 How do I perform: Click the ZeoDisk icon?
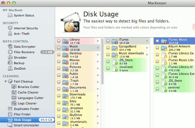click(x=10, y=69)
